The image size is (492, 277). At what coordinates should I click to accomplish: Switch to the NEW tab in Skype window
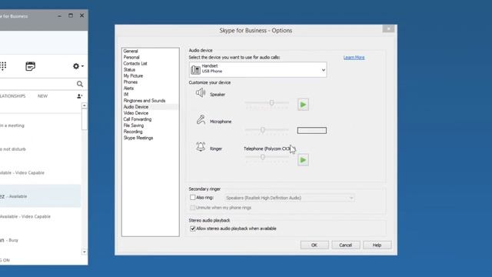[x=43, y=96]
